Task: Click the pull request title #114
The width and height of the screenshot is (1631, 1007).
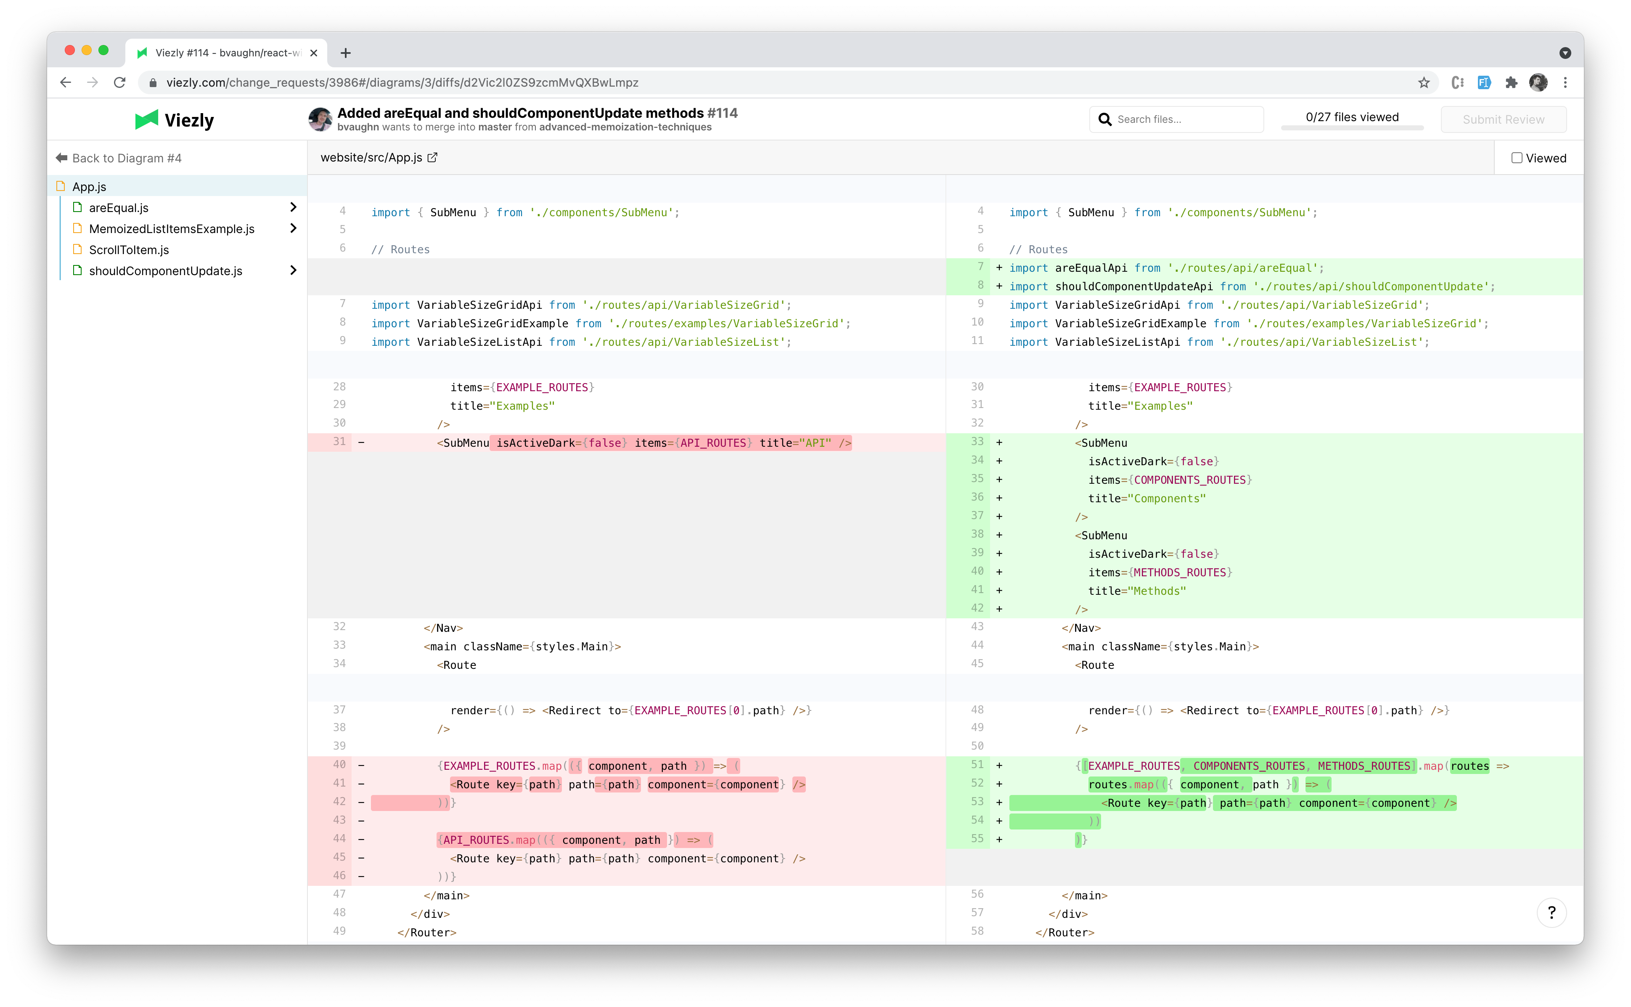Action: (x=537, y=113)
